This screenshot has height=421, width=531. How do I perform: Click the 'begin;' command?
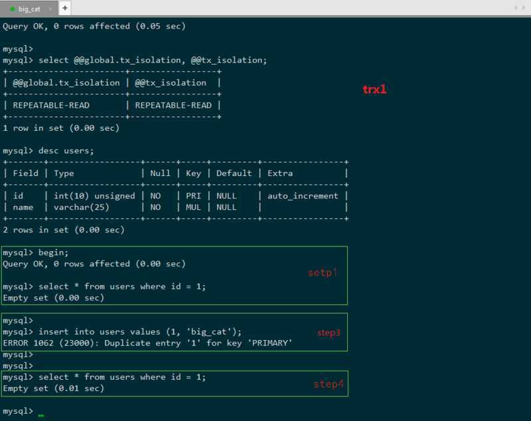coord(54,253)
